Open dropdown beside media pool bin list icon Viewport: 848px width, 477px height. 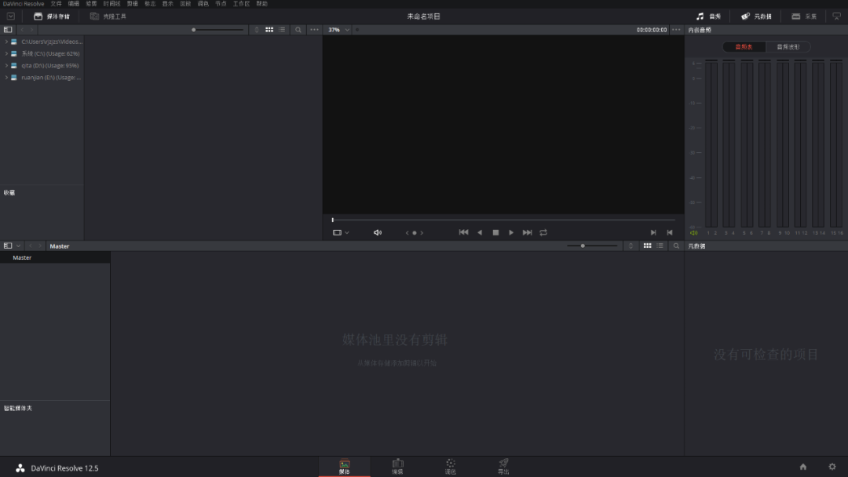point(18,246)
